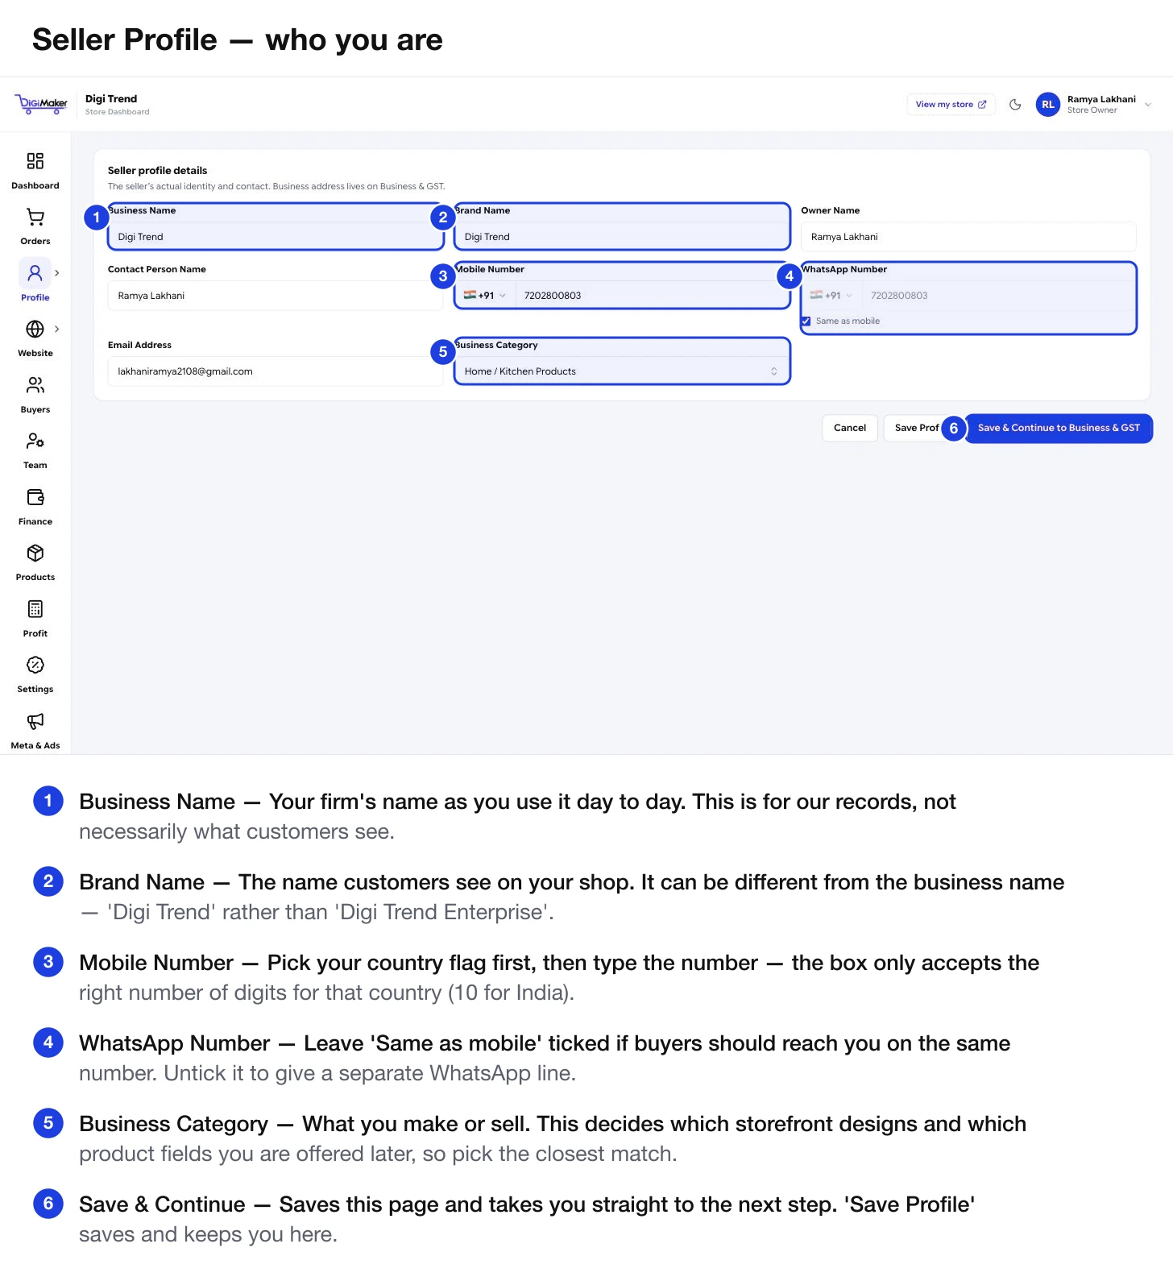Open the Orders cart icon
The width and height of the screenshot is (1173, 1281).
pyautogui.click(x=35, y=217)
